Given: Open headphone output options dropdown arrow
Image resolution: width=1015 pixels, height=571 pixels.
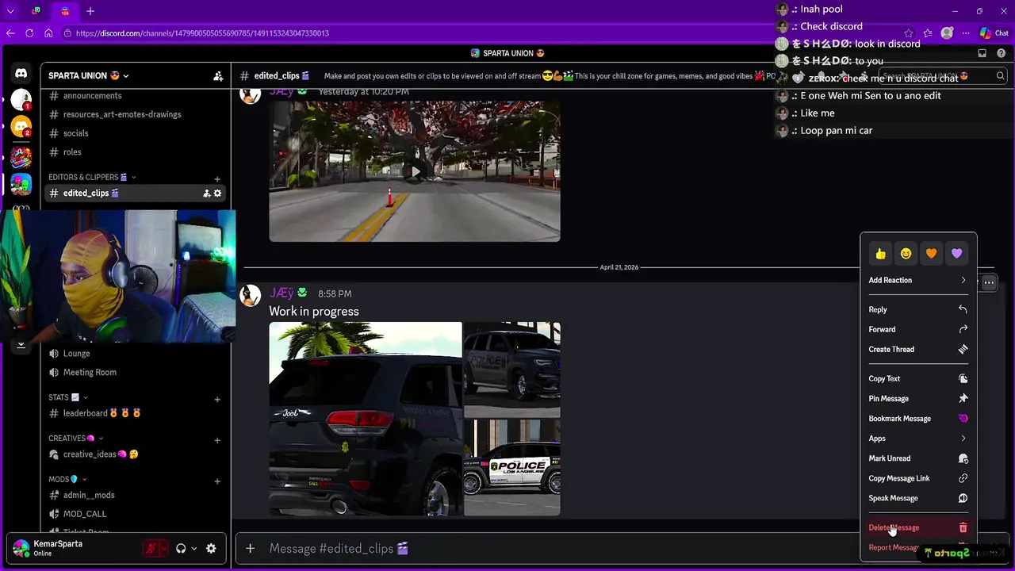Looking at the screenshot, I should (193, 548).
